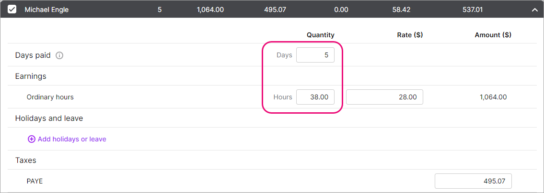Screen dimensions: 544x193
Task: Untick the Michael Engle checkbox
Action: [x=12, y=9]
